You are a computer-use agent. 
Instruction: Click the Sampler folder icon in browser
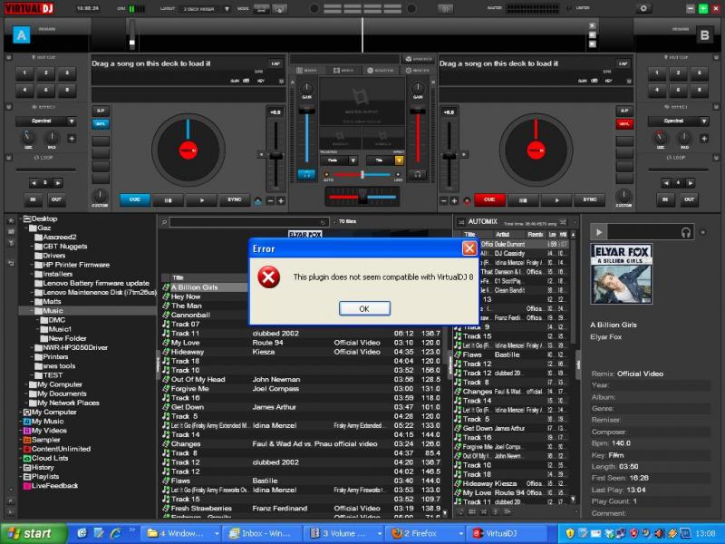point(27,439)
